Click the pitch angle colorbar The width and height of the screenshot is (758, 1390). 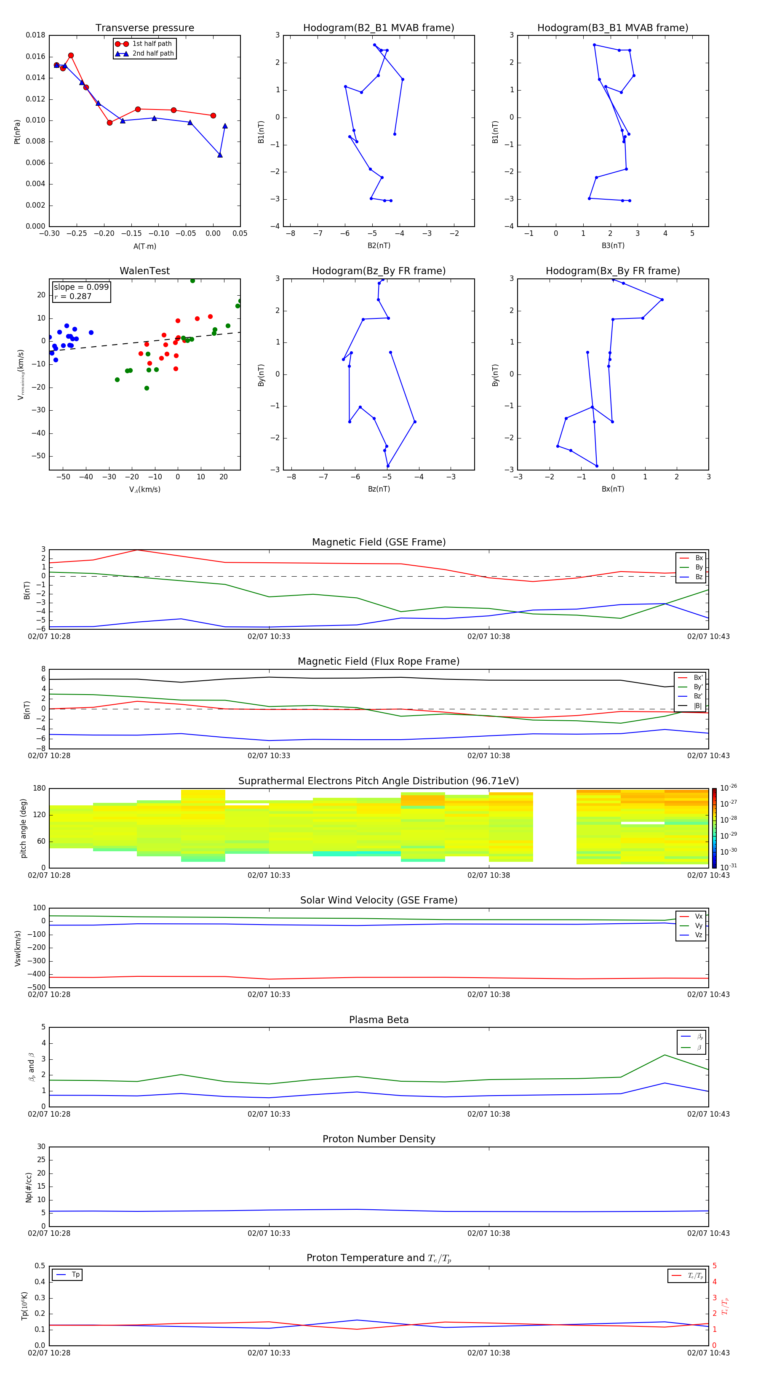click(714, 828)
